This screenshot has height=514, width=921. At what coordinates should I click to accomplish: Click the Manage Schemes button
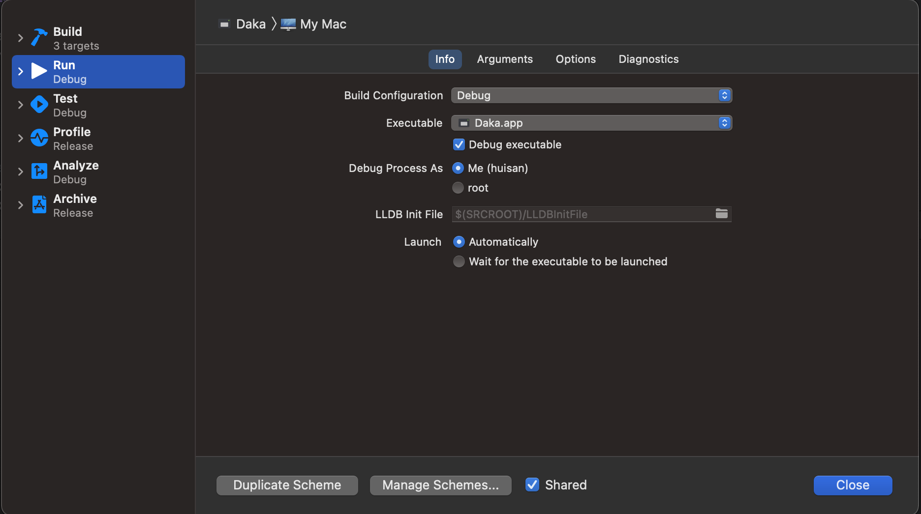pyautogui.click(x=440, y=485)
